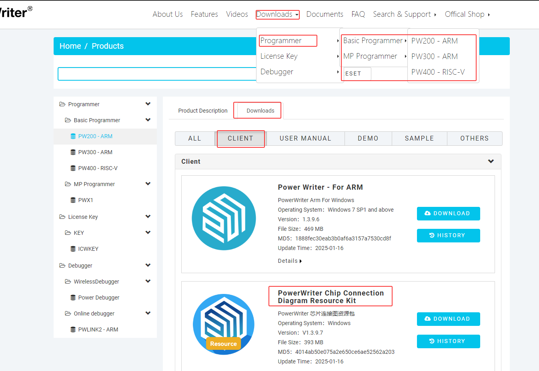Go to About Us page
The image size is (539, 371).
coord(168,14)
